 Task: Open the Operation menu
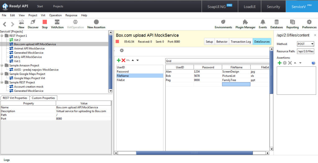(55, 15)
